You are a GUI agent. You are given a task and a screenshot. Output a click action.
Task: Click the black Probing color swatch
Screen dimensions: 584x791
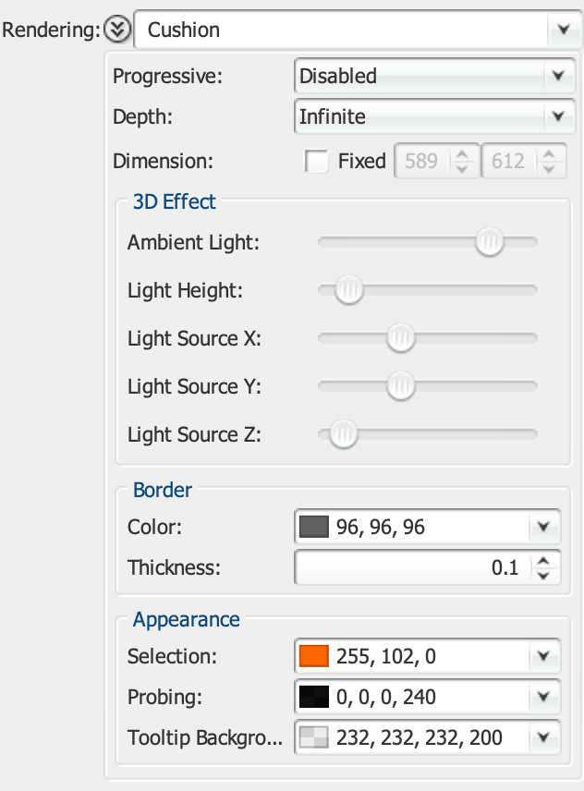pos(314,697)
